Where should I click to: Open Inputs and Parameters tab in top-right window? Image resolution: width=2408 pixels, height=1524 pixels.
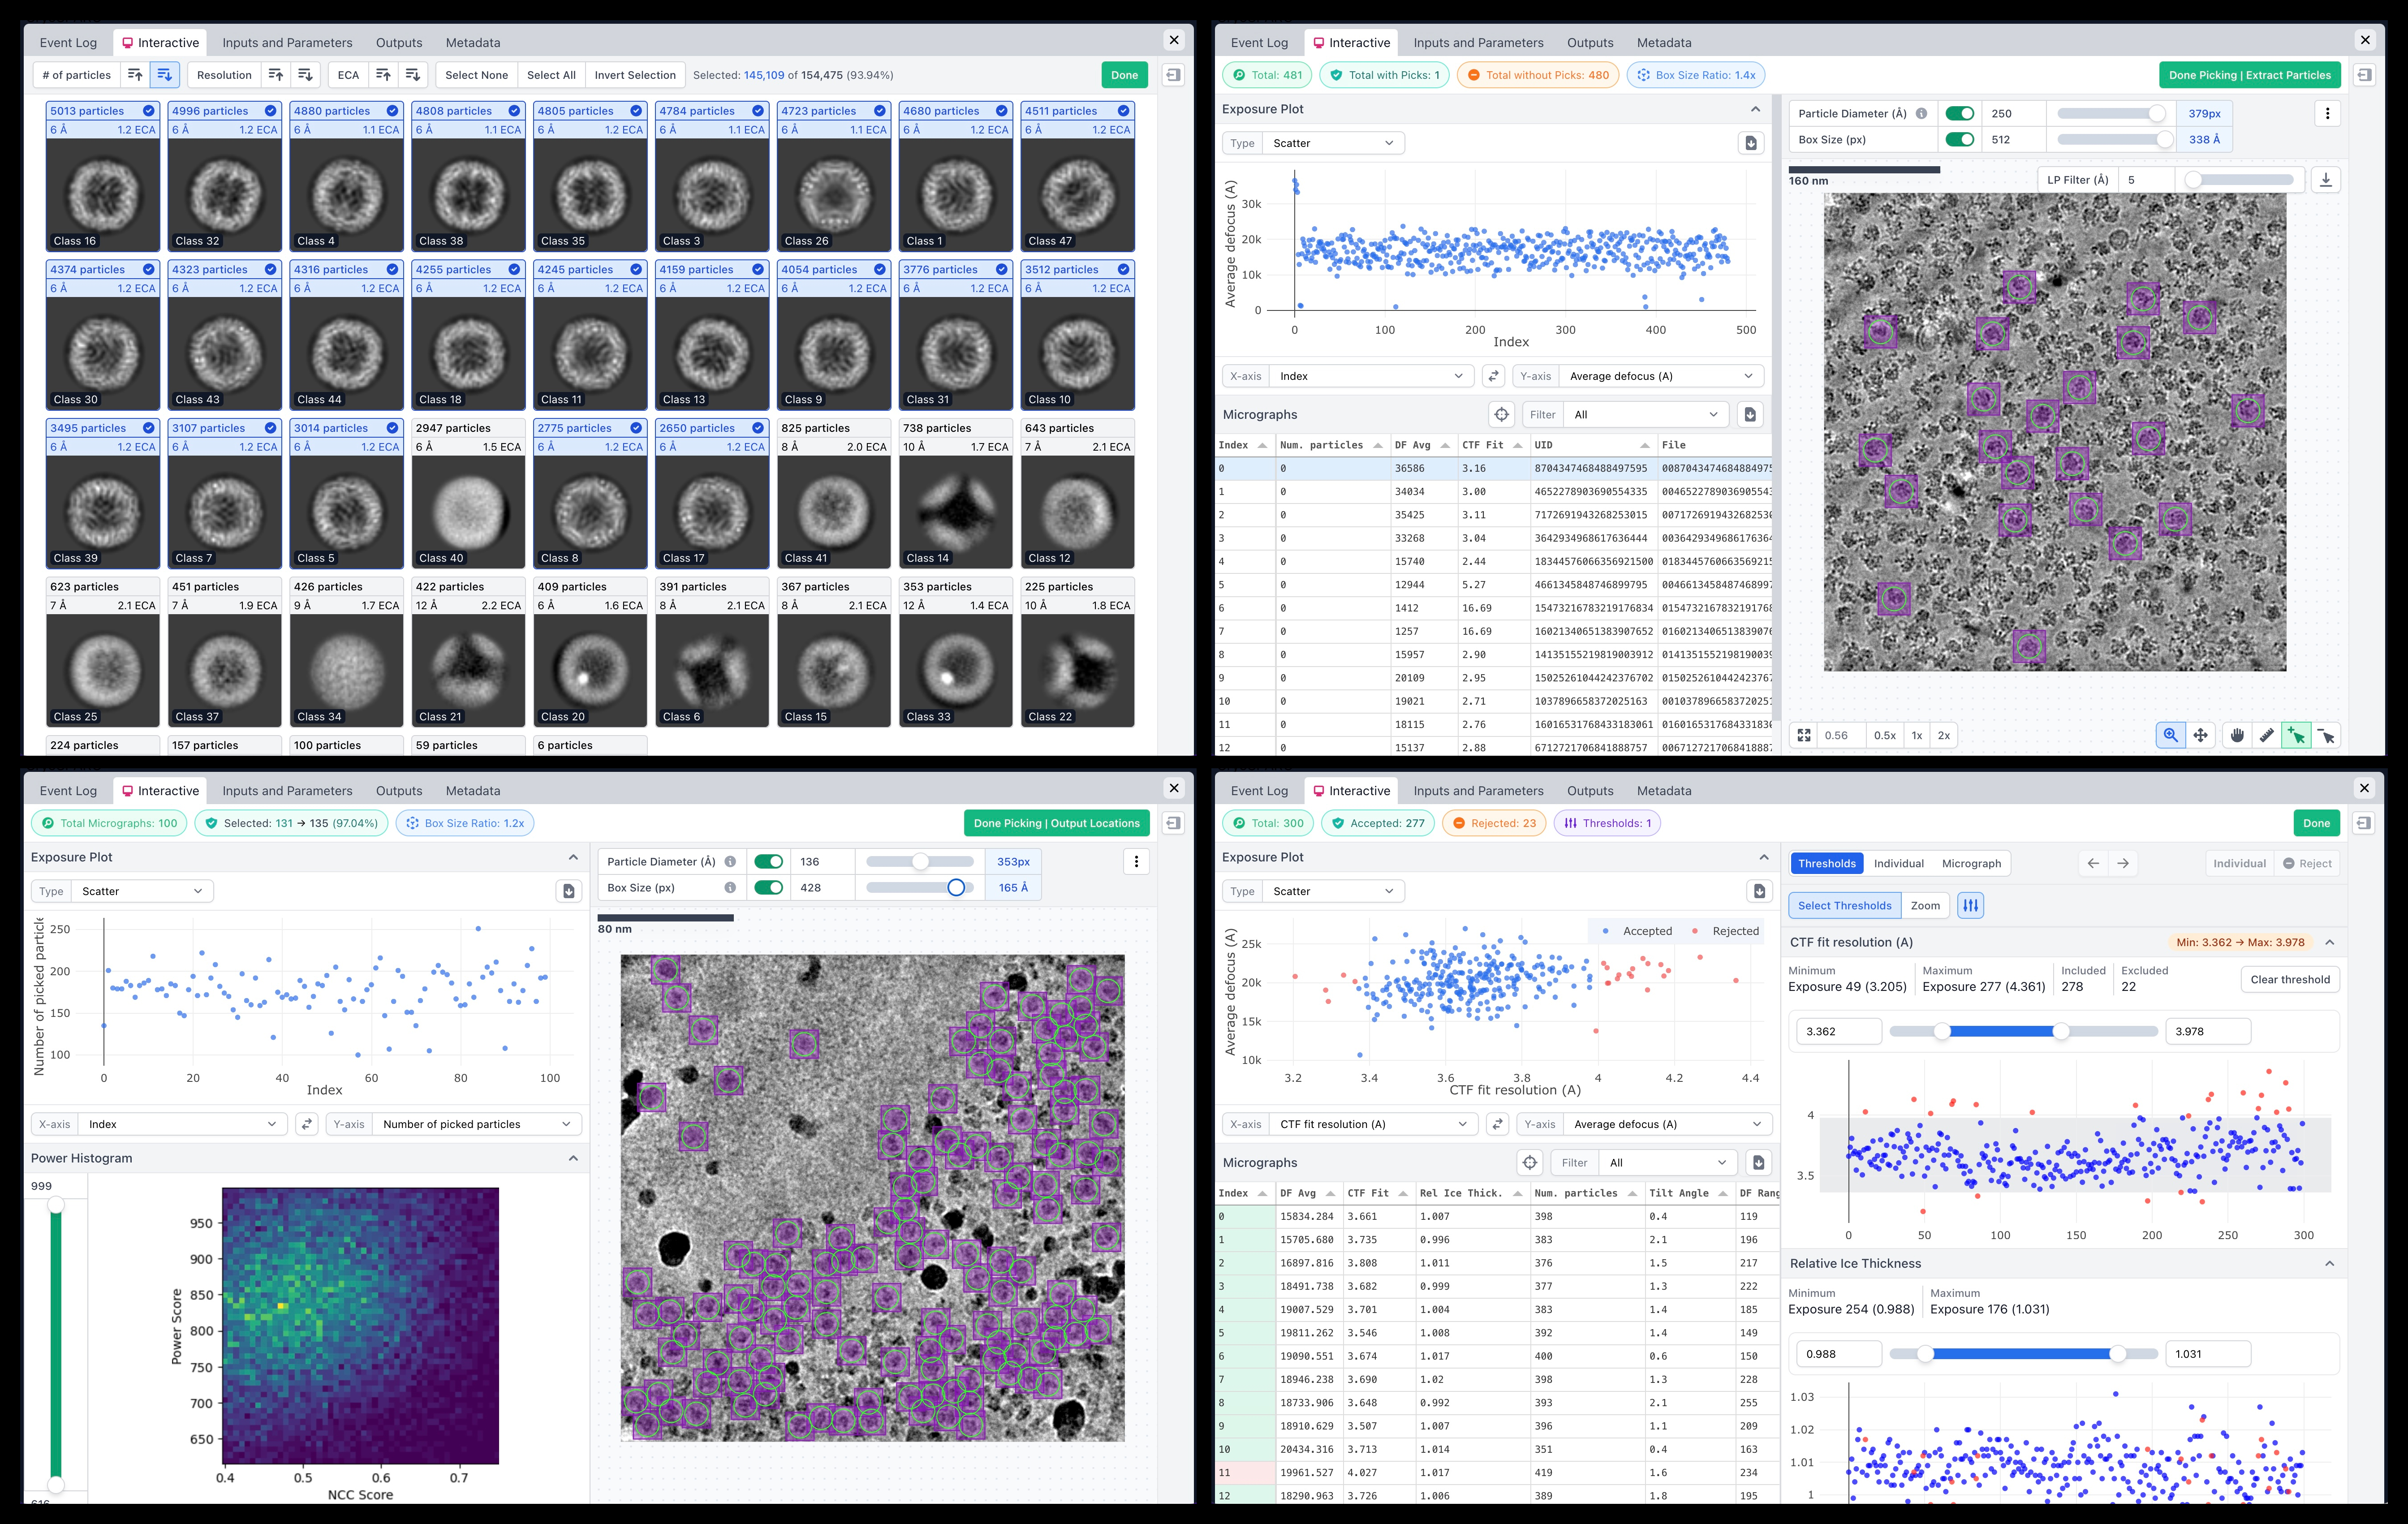1478,43
